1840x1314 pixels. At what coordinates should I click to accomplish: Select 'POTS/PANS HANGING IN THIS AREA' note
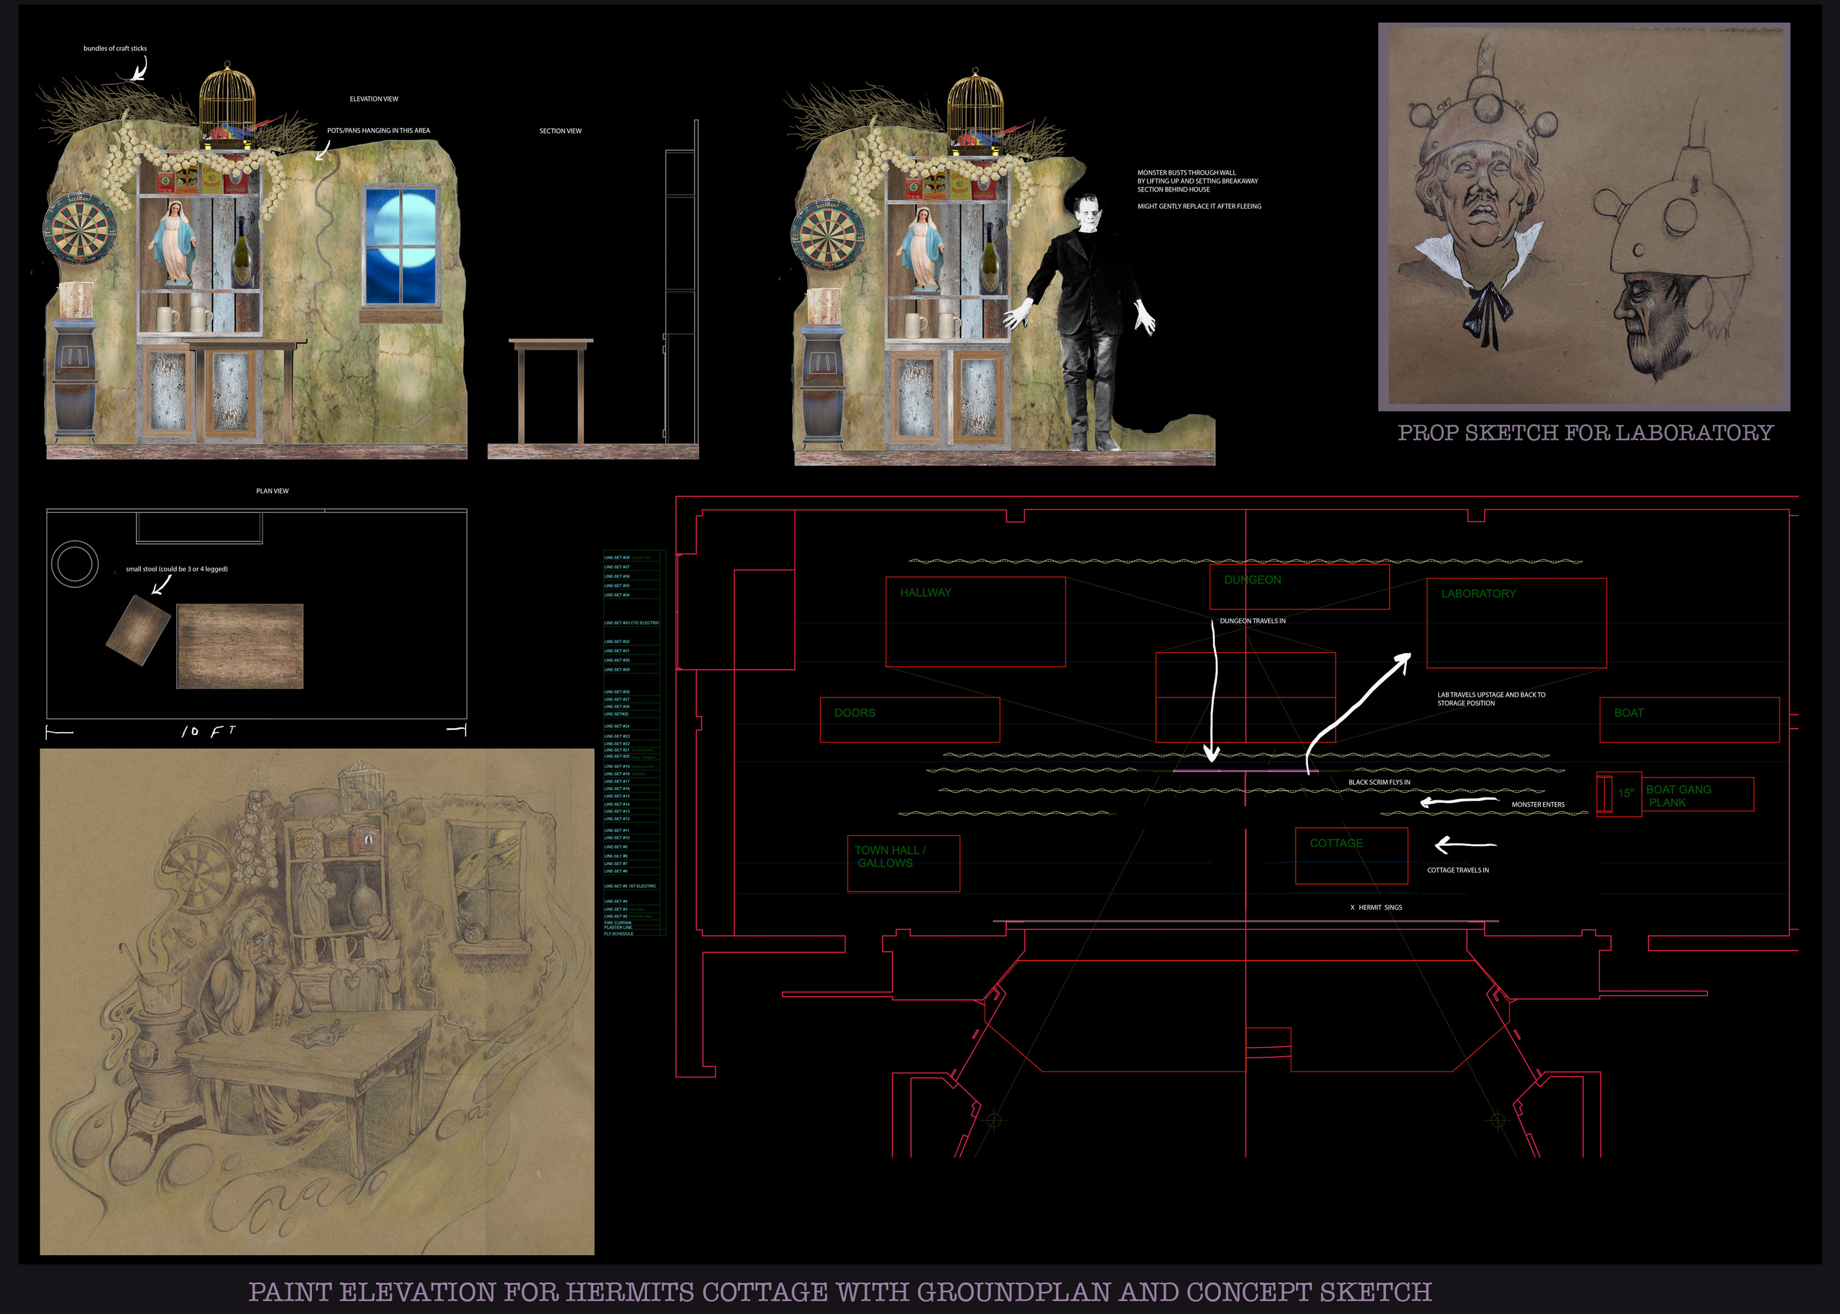(x=379, y=130)
